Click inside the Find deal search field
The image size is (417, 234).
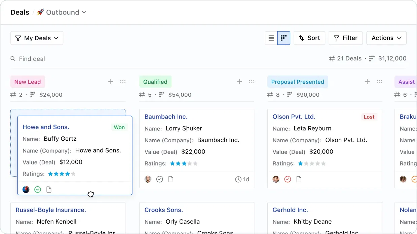point(32,58)
